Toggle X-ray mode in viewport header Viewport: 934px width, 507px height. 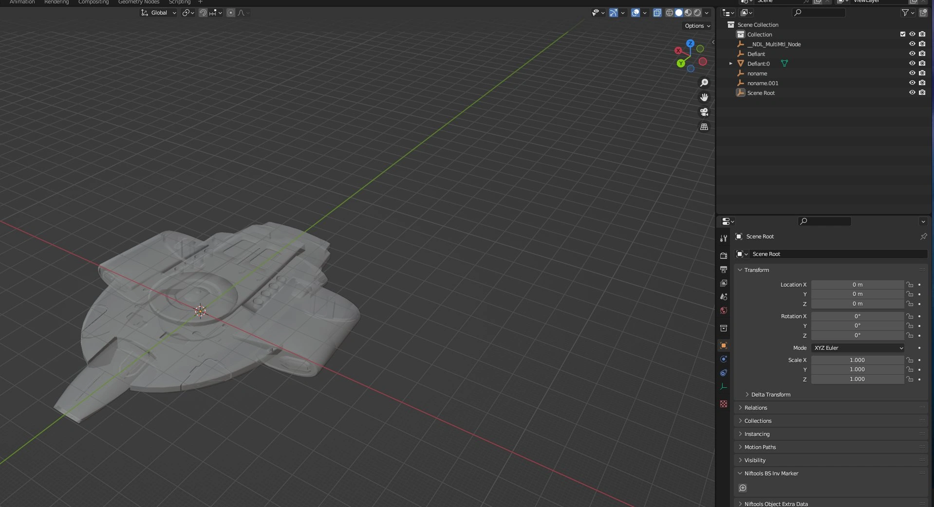[657, 13]
